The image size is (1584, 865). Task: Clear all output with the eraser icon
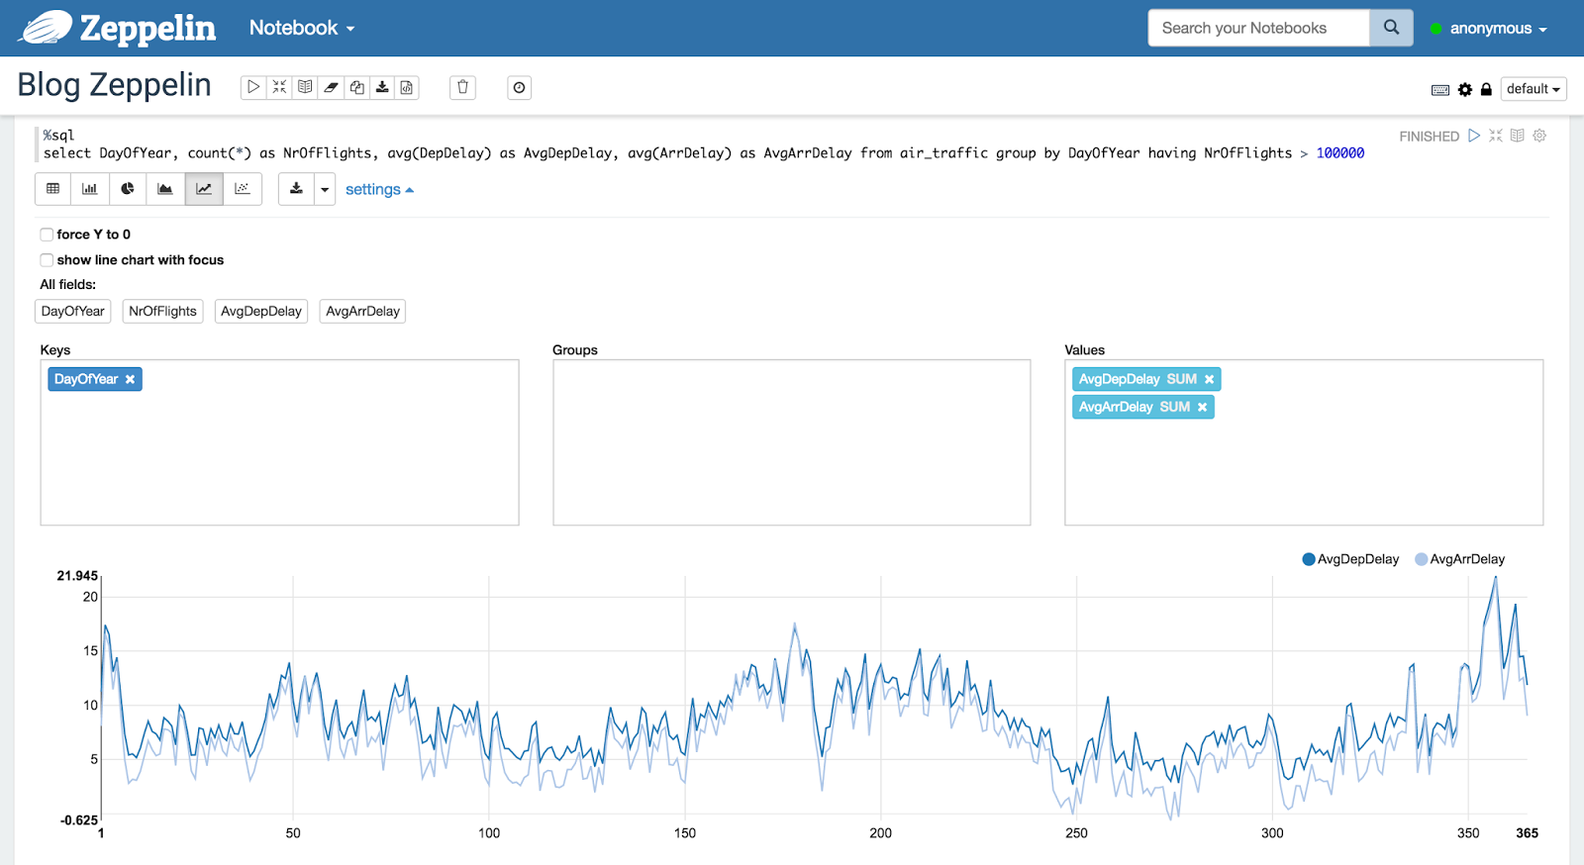[x=331, y=87]
